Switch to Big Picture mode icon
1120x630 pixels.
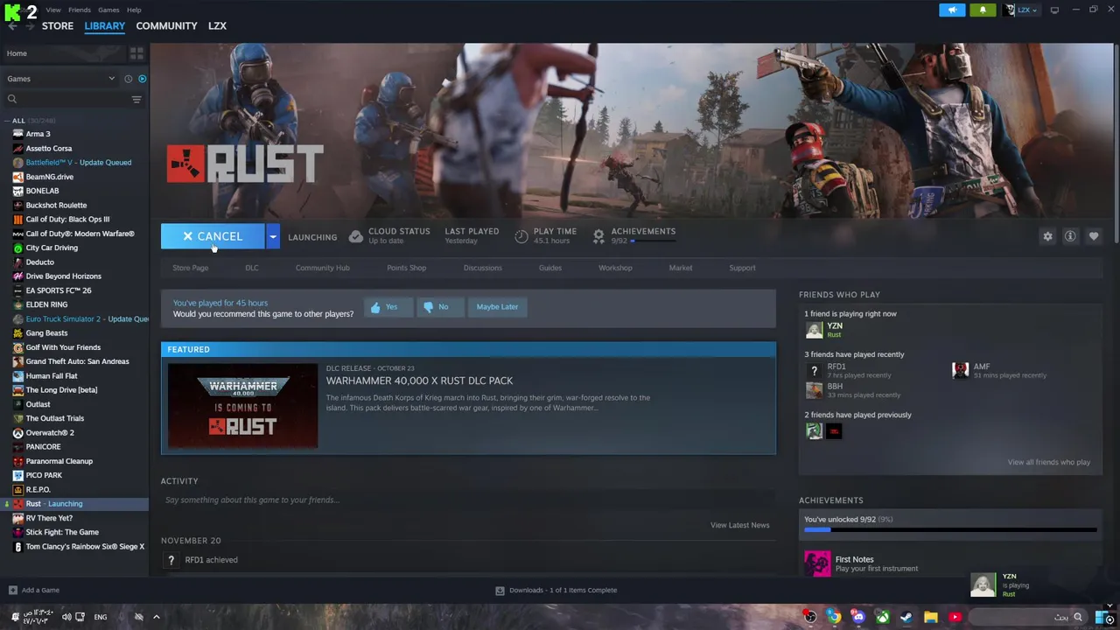click(1054, 10)
